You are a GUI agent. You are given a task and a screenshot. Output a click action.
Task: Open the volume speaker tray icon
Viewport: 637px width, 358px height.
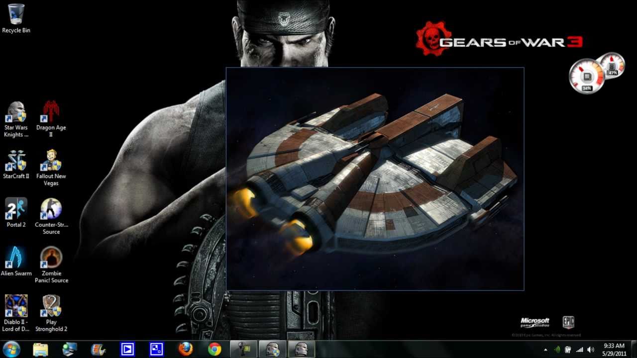591,350
